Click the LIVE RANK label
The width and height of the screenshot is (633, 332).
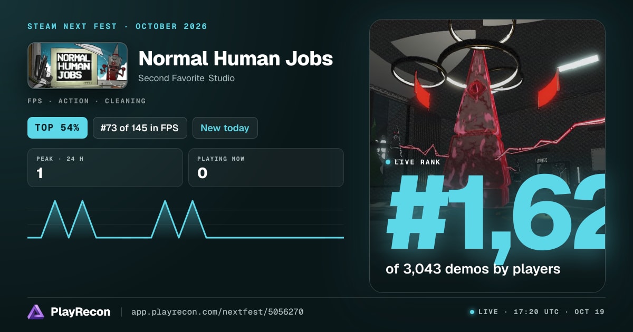point(413,162)
